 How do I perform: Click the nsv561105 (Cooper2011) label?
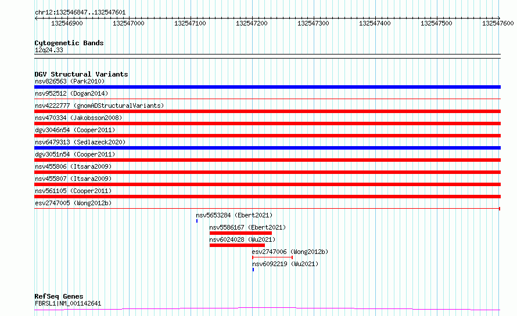tap(73, 191)
